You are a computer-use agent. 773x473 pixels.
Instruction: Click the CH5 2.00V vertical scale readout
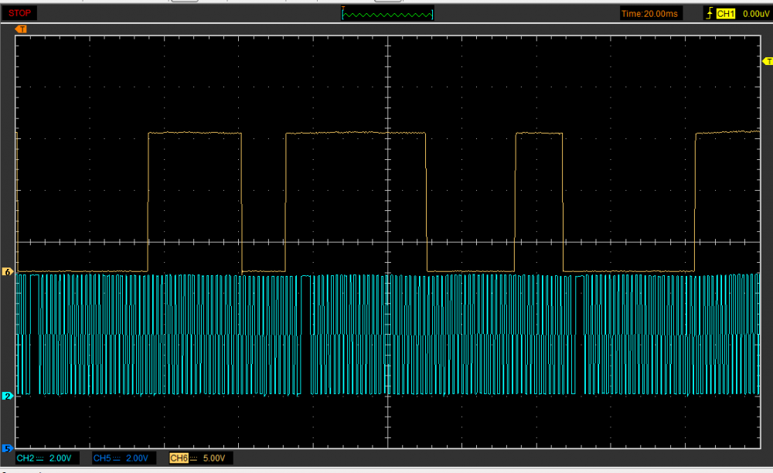click(x=138, y=458)
